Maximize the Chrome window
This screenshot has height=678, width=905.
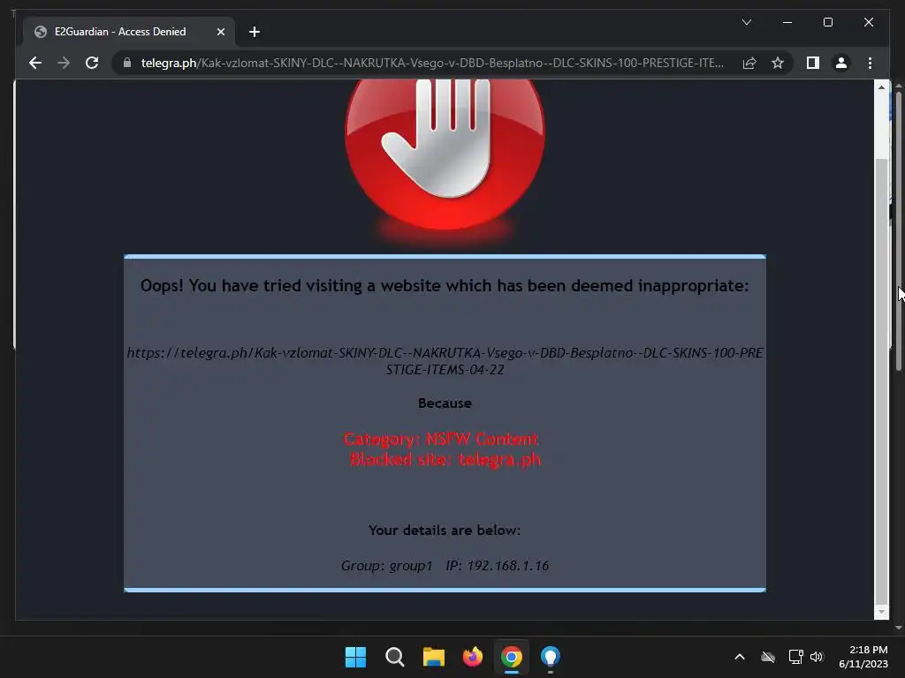tap(827, 22)
